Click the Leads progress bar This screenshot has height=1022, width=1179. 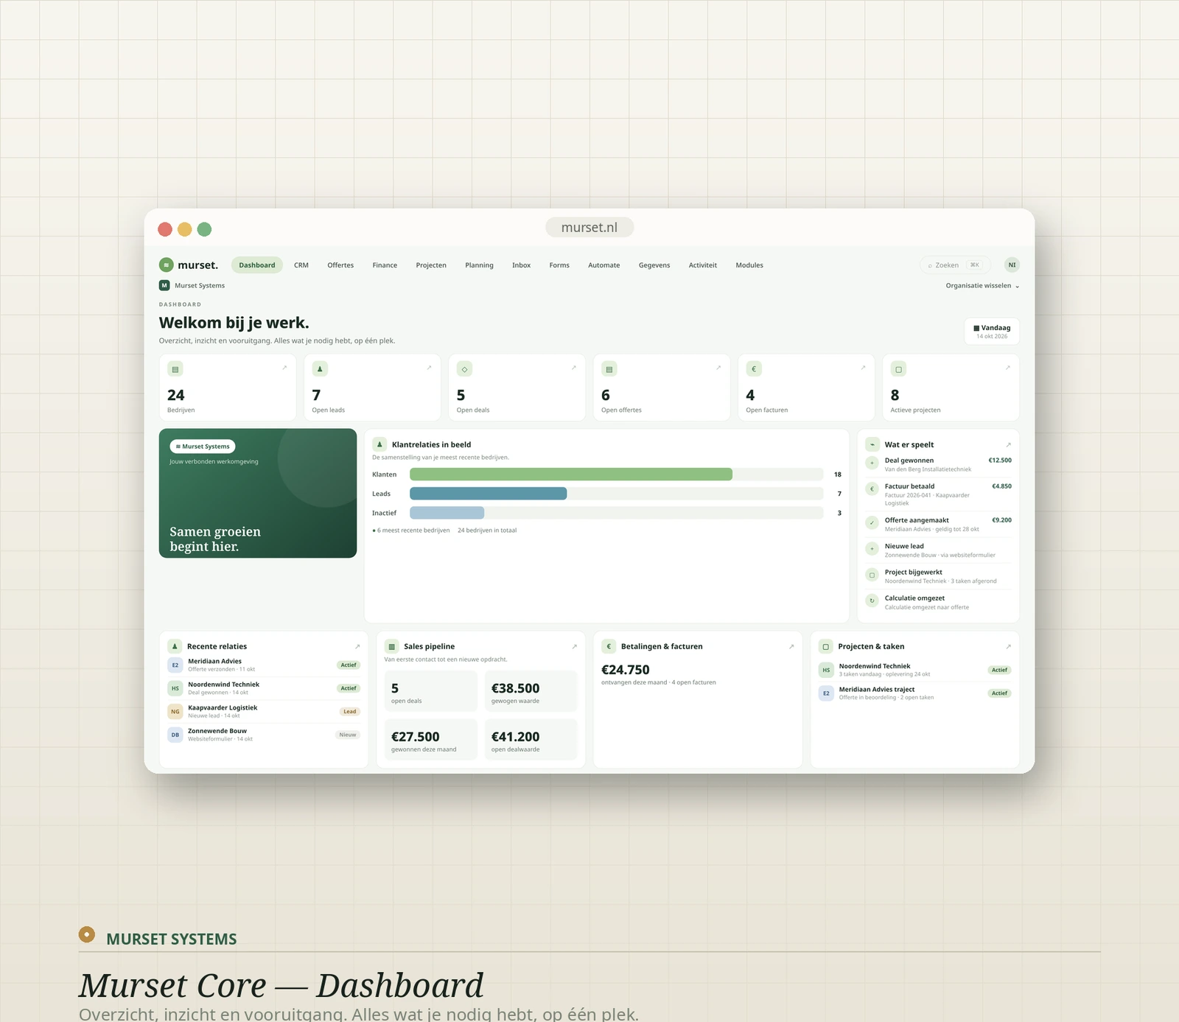point(616,494)
